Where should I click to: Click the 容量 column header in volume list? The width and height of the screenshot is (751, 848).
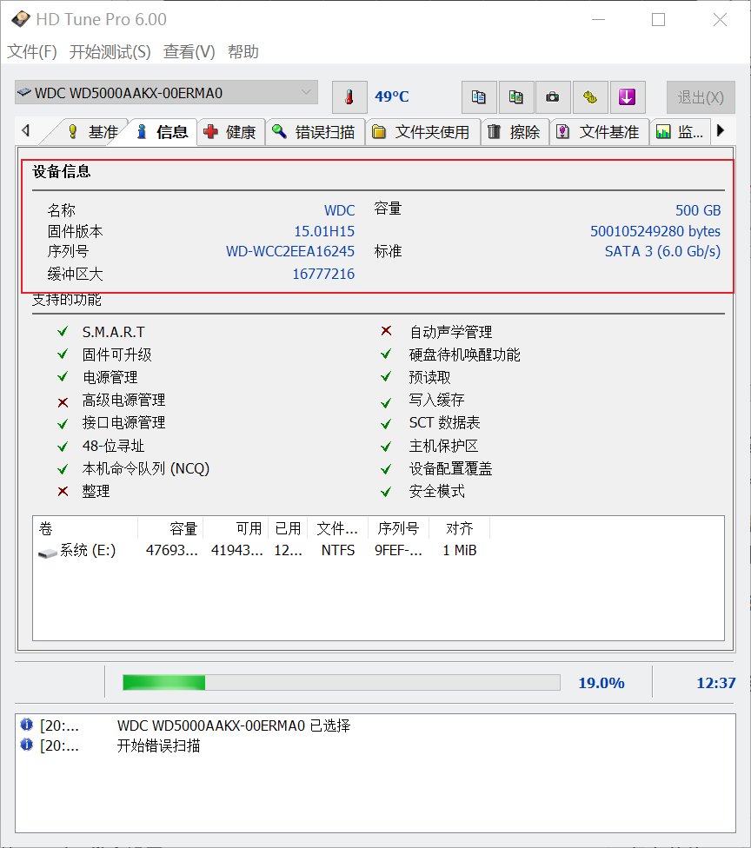[x=170, y=528]
